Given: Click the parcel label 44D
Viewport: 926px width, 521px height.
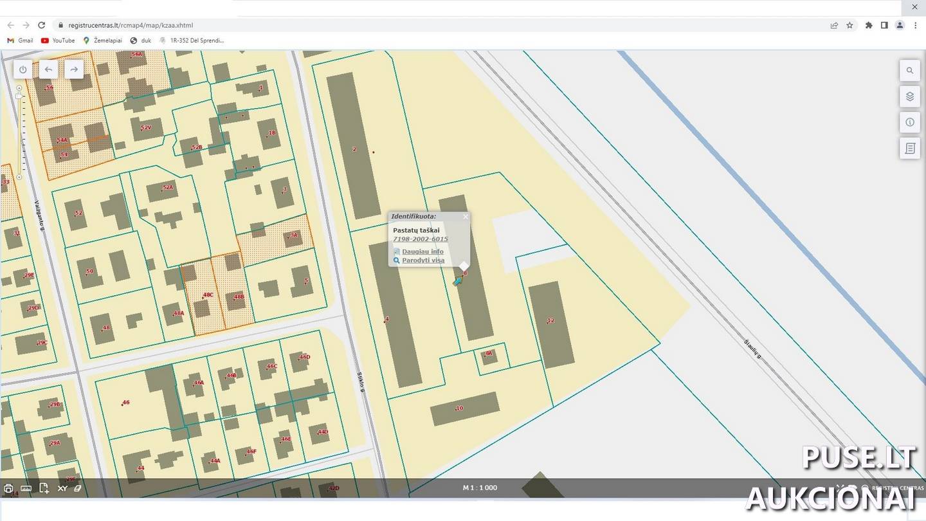Looking at the screenshot, I should 323,432.
